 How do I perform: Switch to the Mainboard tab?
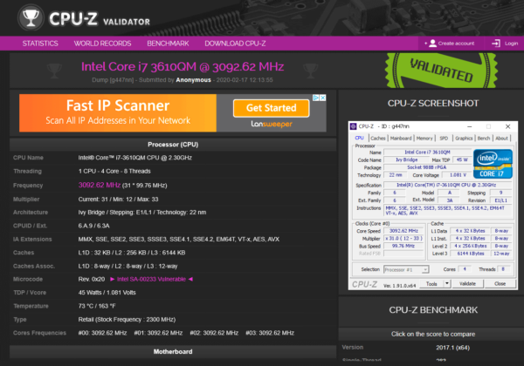(x=401, y=139)
